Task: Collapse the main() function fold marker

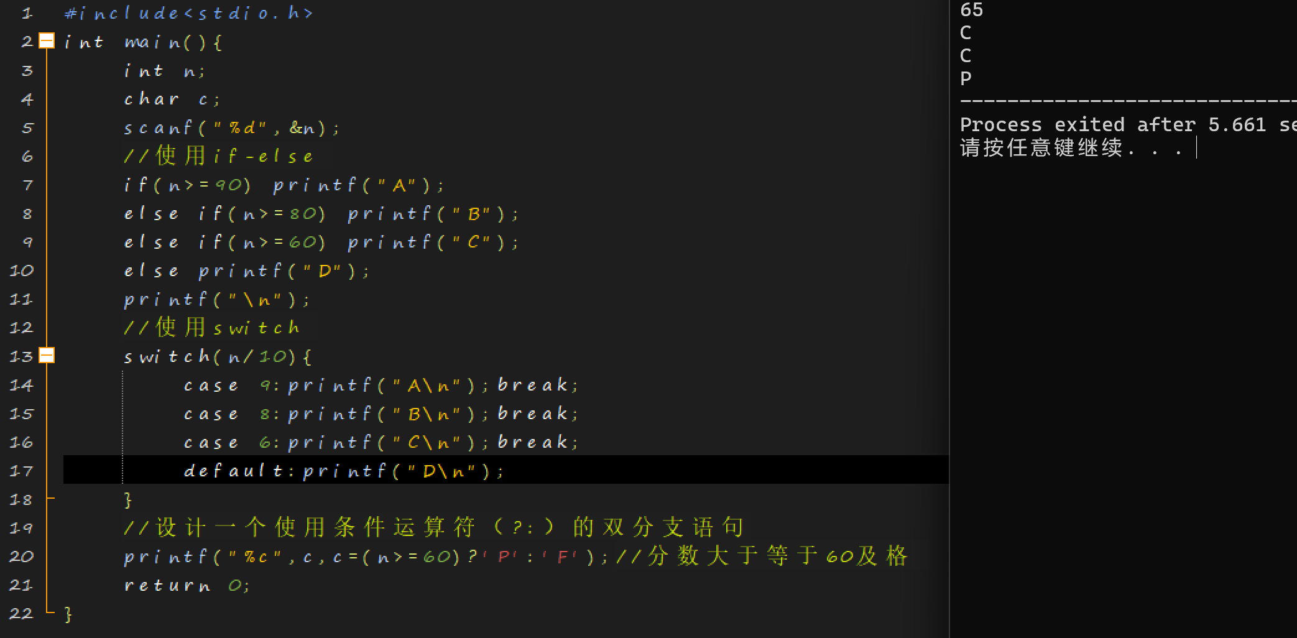Action: point(47,41)
